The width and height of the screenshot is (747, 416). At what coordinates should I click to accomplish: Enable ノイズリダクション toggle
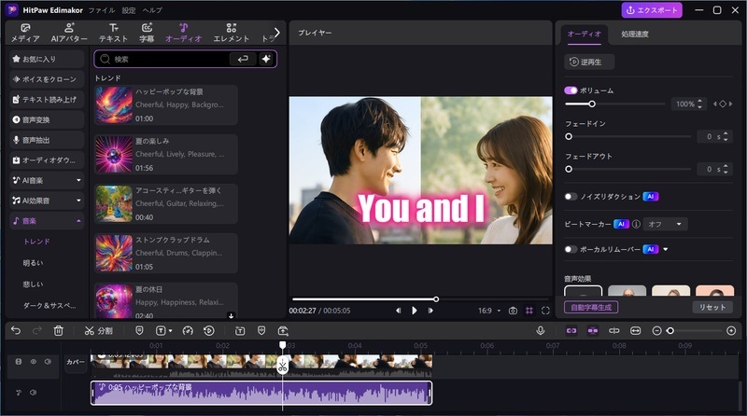[x=571, y=197]
